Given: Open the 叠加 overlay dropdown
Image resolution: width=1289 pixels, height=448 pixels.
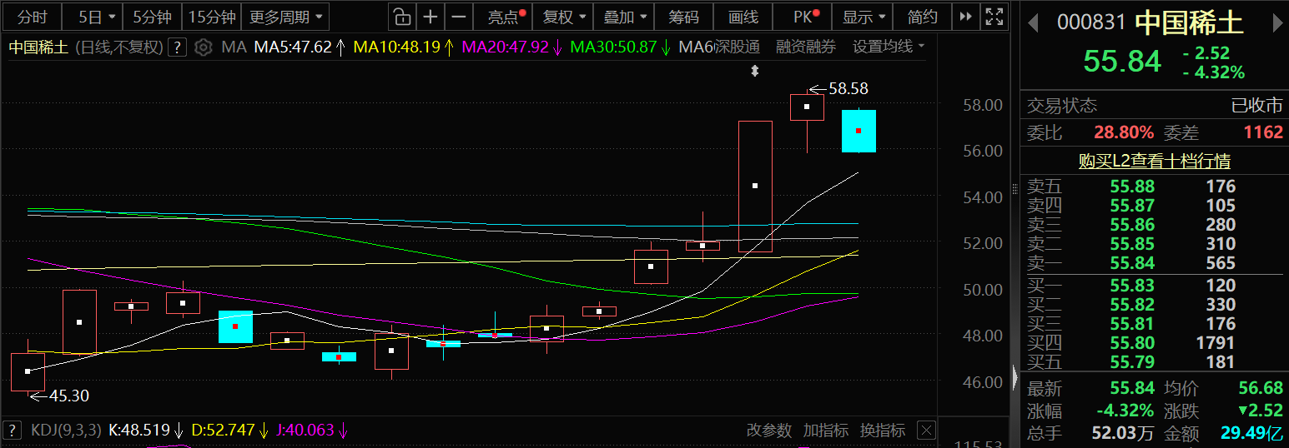Looking at the screenshot, I should (x=625, y=17).
